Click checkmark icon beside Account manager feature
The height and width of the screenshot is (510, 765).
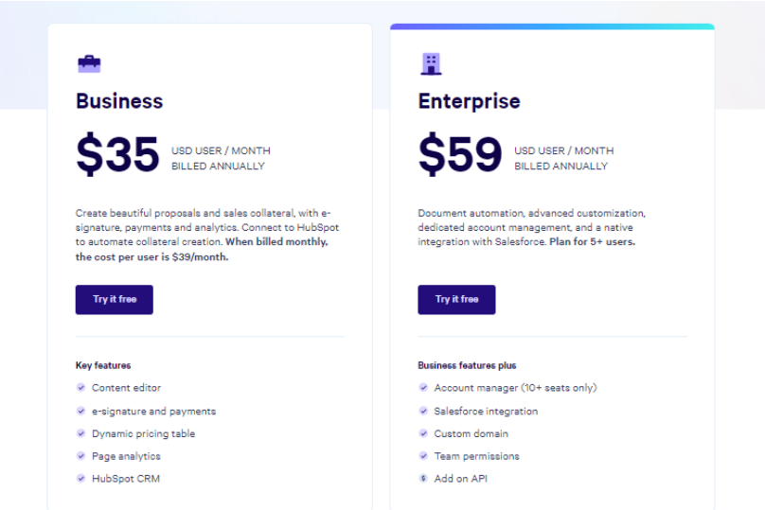click(x=423, y=388)
